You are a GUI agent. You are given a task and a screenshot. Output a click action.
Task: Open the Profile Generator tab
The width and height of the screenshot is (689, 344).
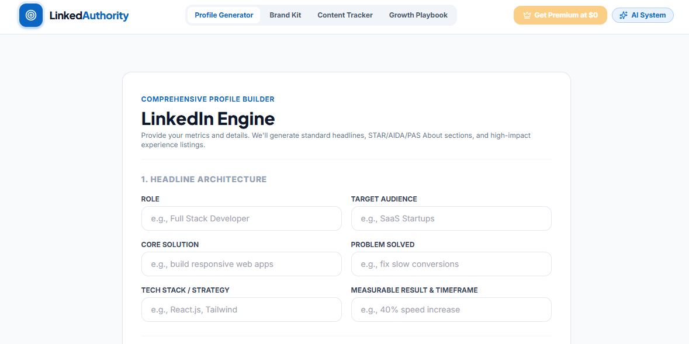(x=224, y=15)
